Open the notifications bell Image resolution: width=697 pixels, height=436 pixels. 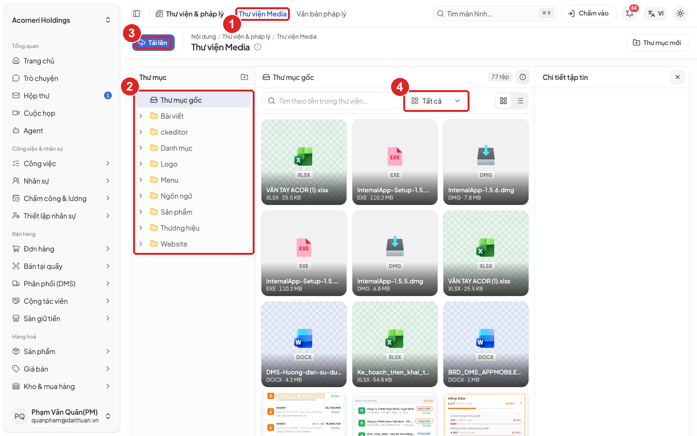tap(630, 14)
